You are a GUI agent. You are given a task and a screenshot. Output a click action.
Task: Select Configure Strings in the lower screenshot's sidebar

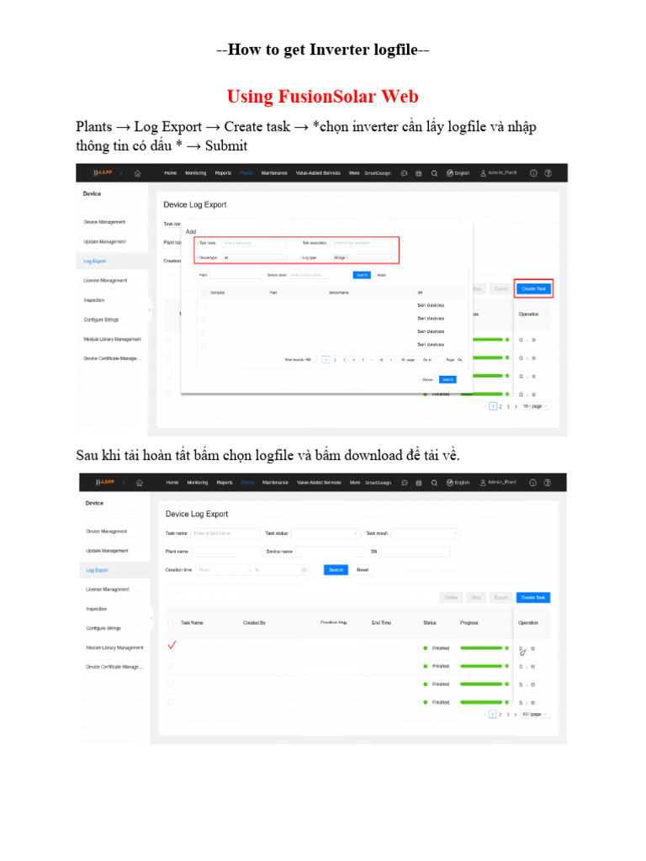(103, 628)
